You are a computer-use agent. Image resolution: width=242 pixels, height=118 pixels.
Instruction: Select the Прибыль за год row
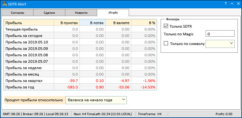click(80, 87)
